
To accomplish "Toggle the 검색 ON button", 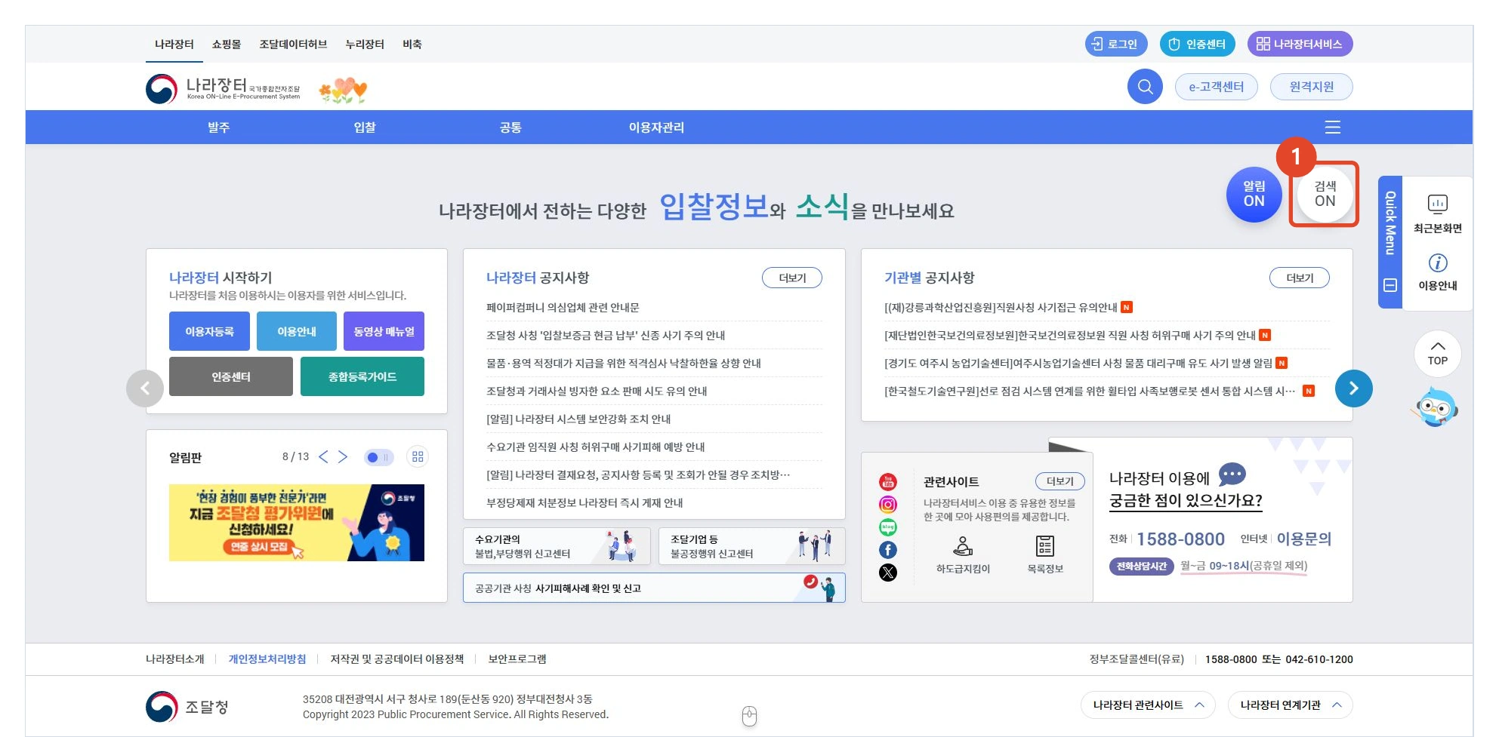I will tap(1325, 195).
